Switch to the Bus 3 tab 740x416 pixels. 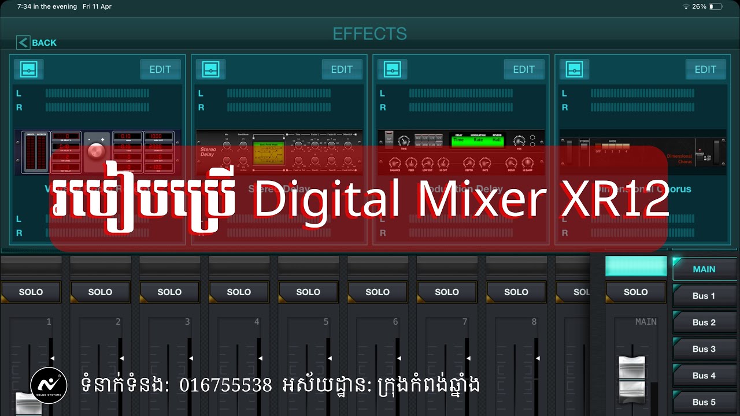click(704, 349)
